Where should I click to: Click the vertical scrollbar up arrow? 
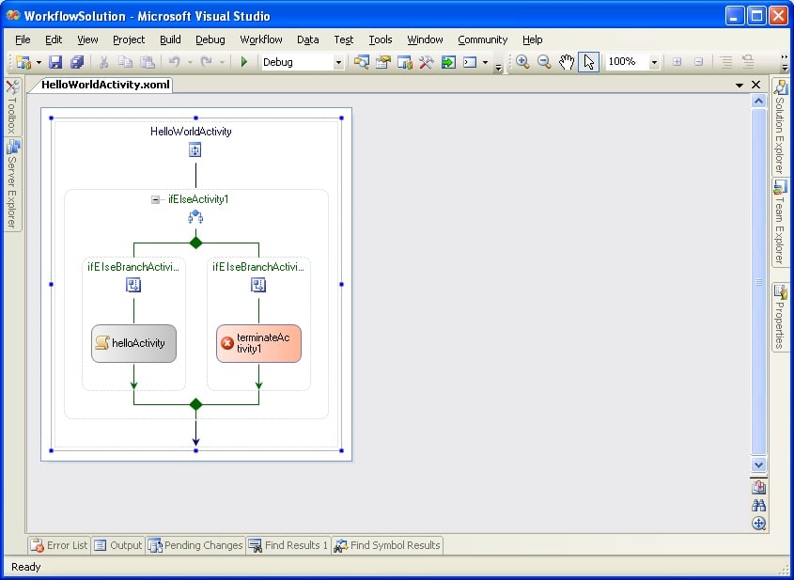758,101
